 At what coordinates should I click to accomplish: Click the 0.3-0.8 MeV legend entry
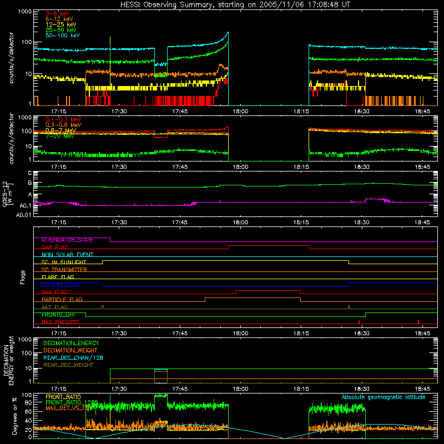tap(63, 125)
